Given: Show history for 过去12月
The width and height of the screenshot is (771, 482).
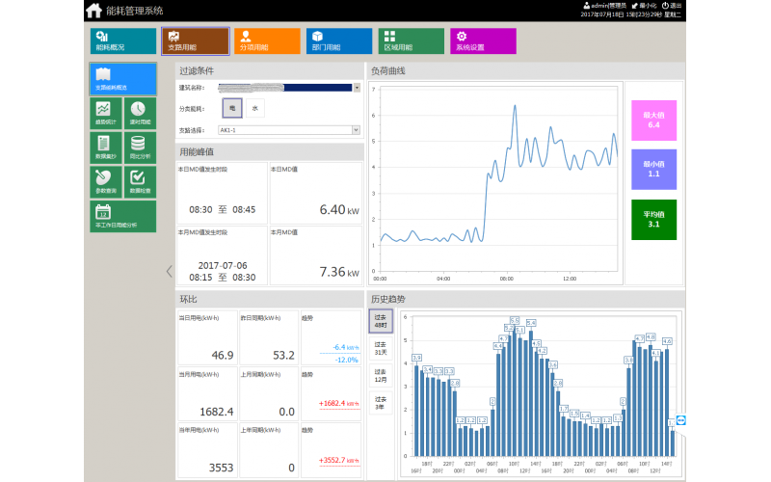Looking at the screenshot, I should click(x=380, y=374).
